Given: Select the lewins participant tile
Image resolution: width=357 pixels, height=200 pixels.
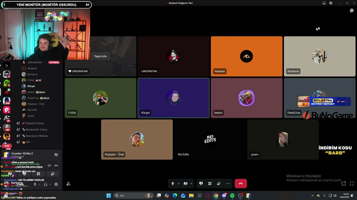Looking at the screenshot, I should (247, 98).
